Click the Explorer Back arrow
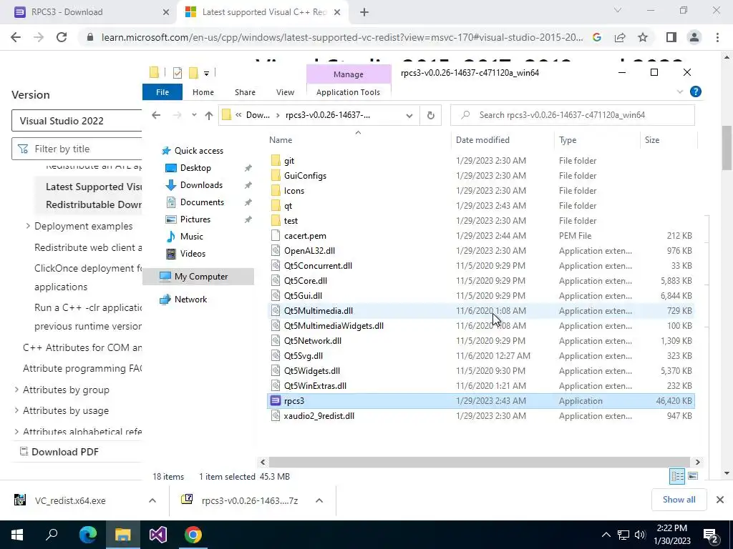The width and height of the screenshot is (733, 549). [156, 115]
